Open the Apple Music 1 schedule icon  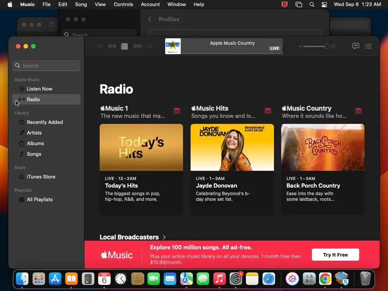(177, 111)
